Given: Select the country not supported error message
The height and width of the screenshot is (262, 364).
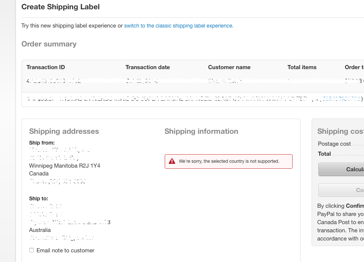Looking at the screenshot, I should pyautogui.click(x=229, y=161).
